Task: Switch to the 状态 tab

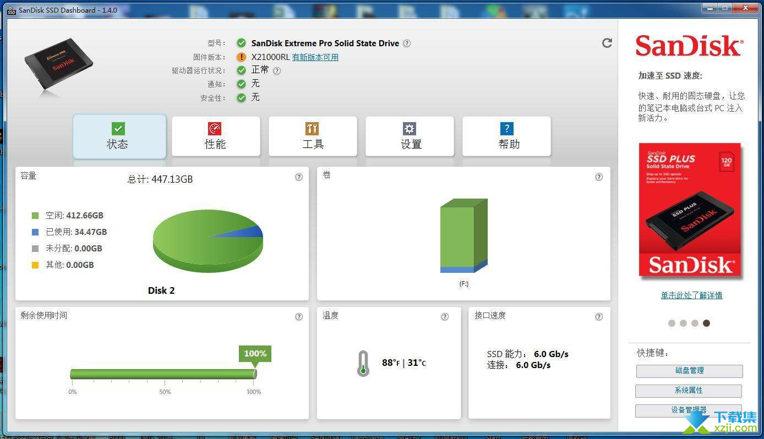Action: tap(119, 136)
